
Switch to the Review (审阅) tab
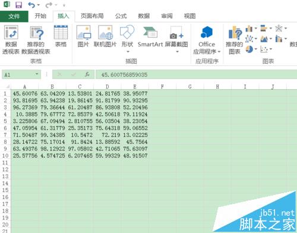tap(167, 16)
